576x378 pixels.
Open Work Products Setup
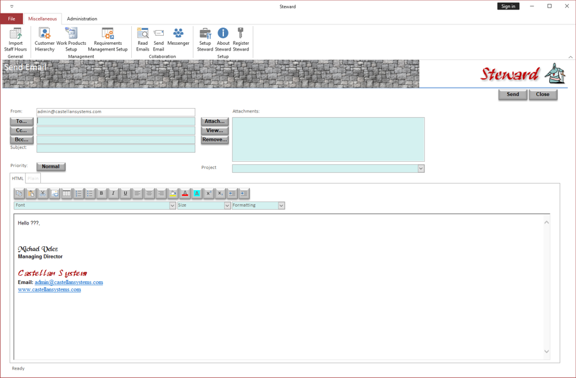(71, 40)
